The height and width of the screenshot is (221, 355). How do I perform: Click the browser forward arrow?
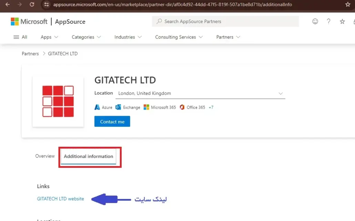(20, 4)
